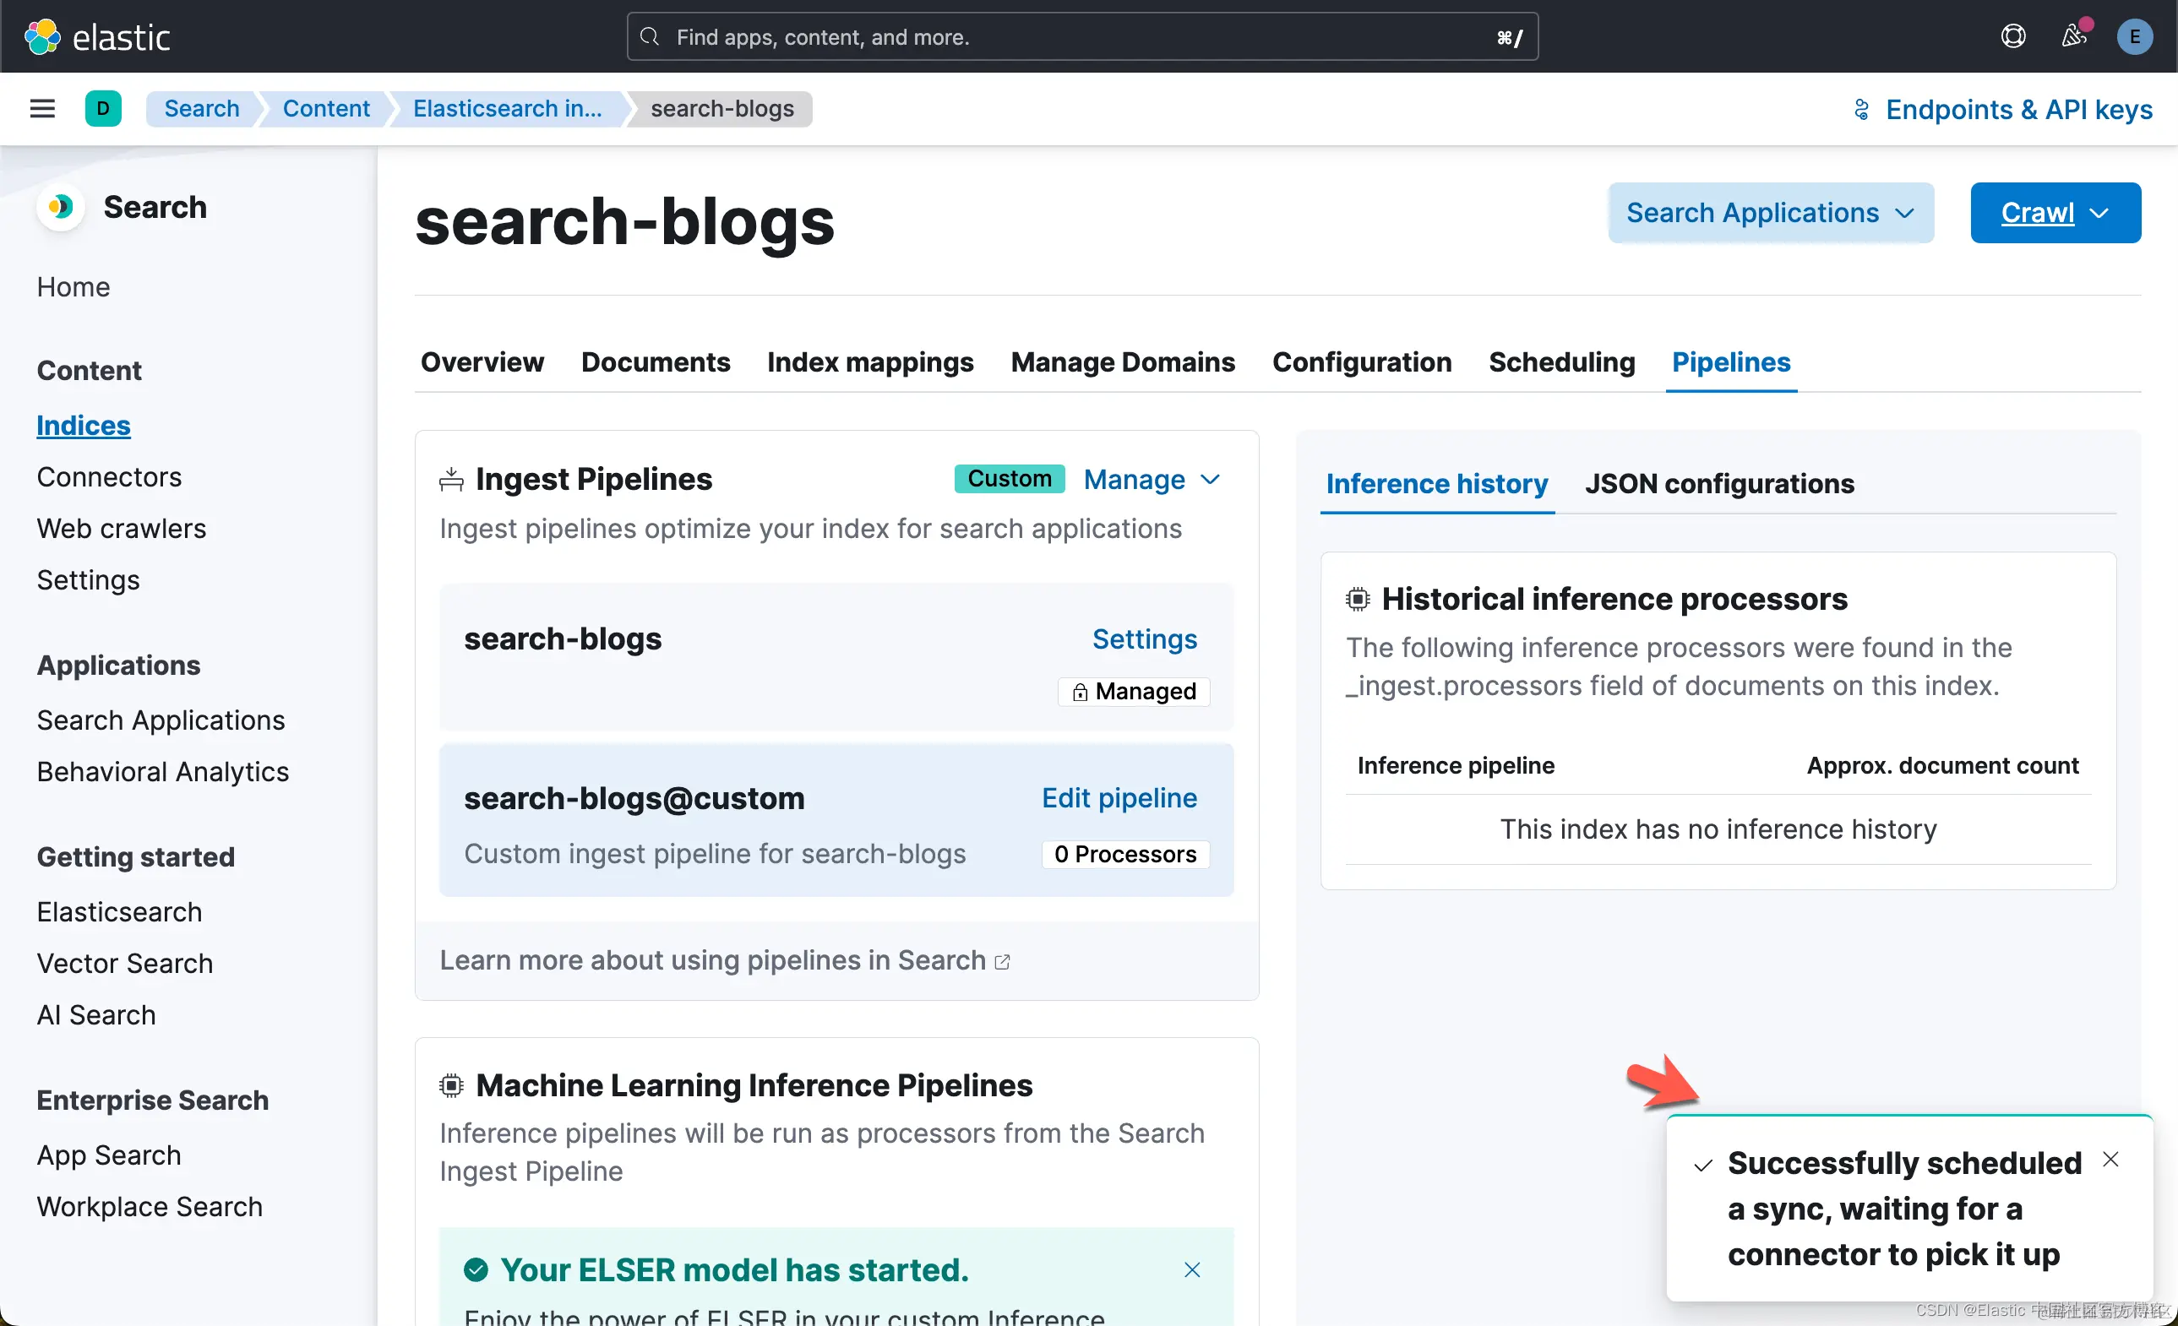Open the hamburger navigation menu

[42, 109]
